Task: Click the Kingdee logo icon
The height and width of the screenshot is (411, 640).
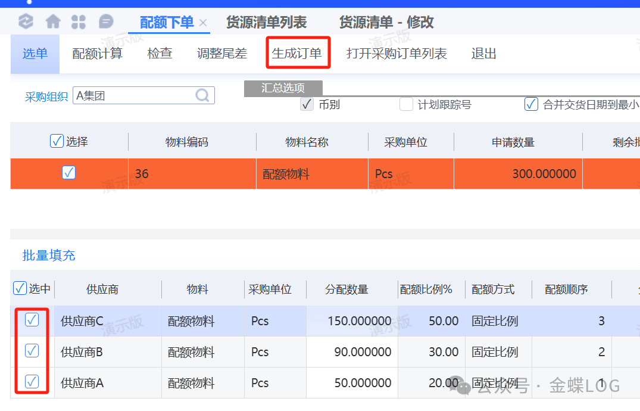Action: click(26, 22)
